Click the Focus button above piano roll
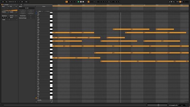This screenshot has width=190, height=107. pyautogui.click(x=44, y=7)
